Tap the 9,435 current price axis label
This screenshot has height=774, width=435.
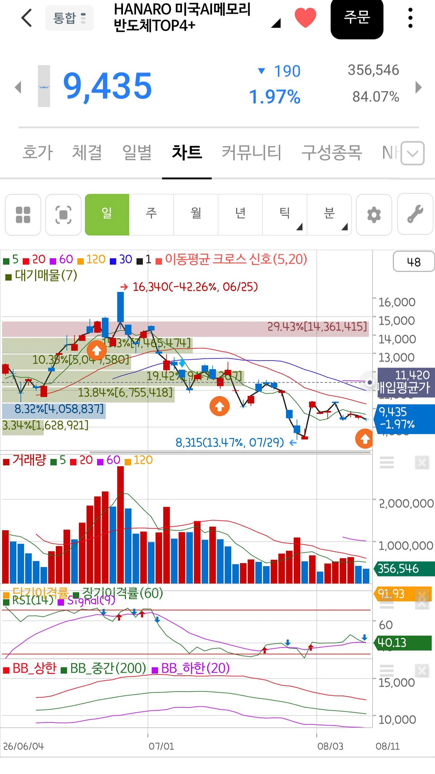405,418
